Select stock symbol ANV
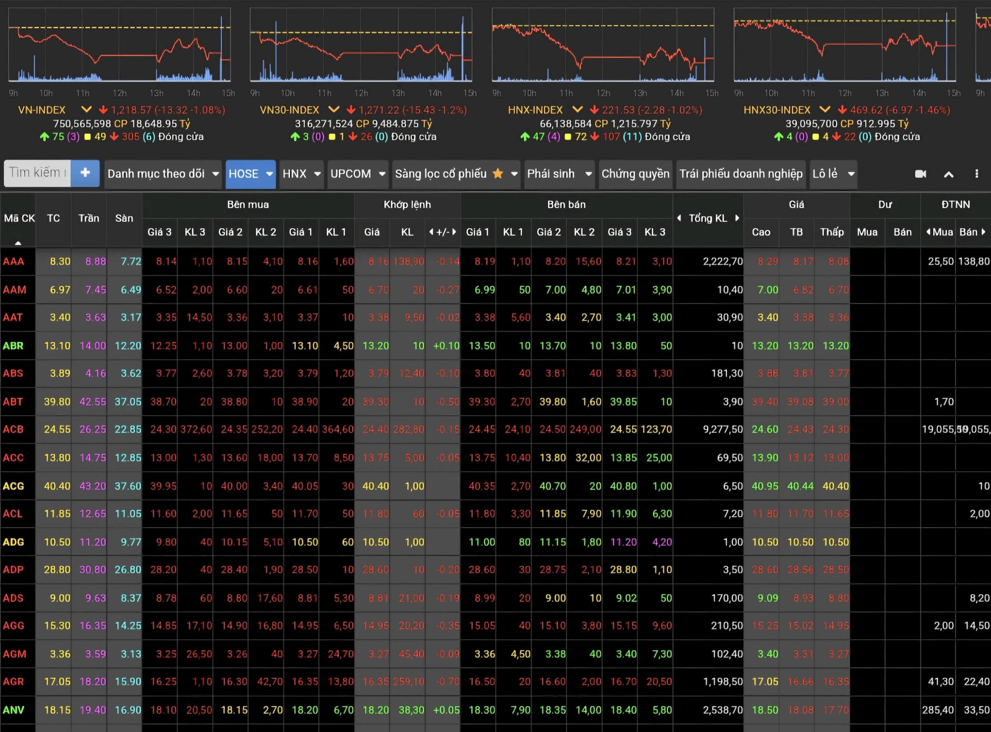The image size is (991, 732). pyautogui.click(x=13, y=710)
